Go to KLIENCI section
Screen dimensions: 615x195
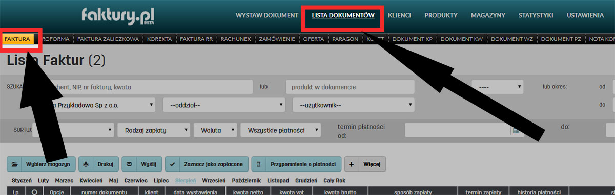pos(400,15)
